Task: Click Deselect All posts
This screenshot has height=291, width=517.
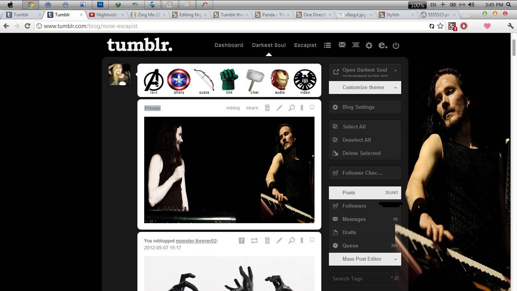Action: (365, 140)
